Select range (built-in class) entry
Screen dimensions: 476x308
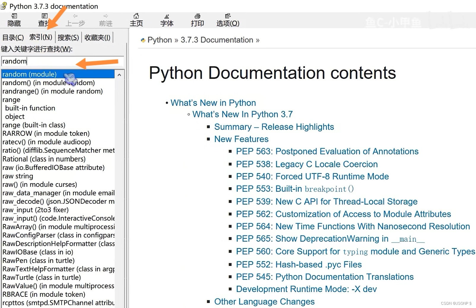[x=34, y=125]
